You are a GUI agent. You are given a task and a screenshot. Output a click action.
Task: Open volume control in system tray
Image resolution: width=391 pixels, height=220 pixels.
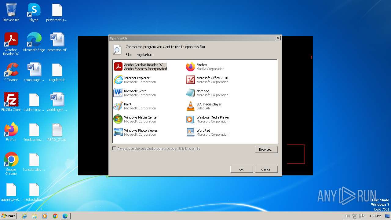[x=347, y=216]
